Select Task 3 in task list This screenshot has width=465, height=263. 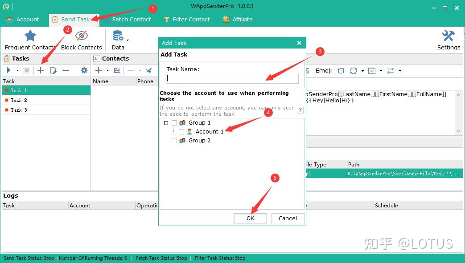[x=46, y=110]
